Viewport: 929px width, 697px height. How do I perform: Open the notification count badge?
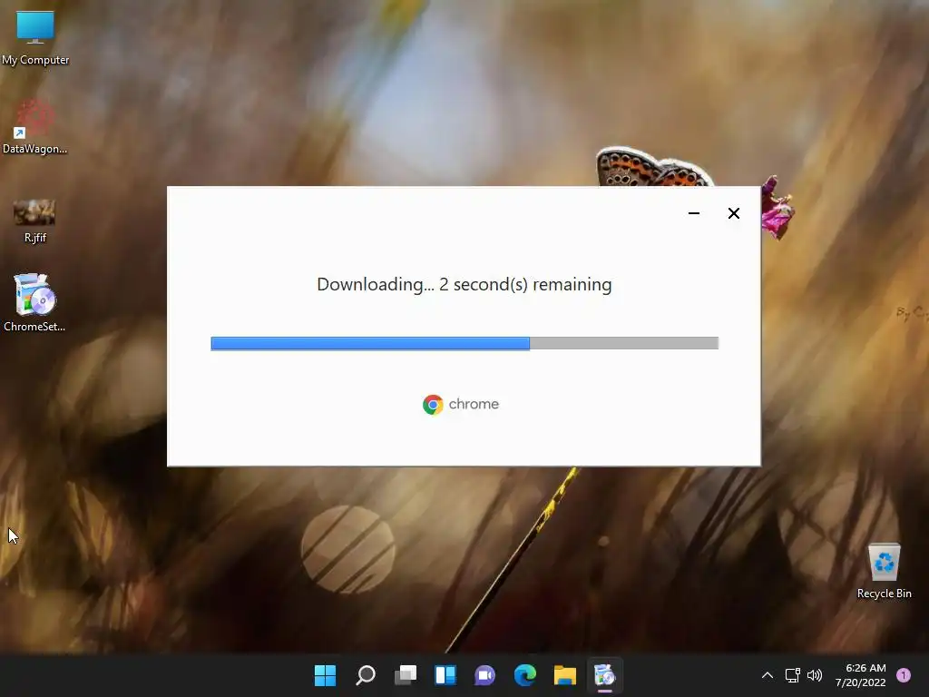pyautogui.click(x=904, y=675)
